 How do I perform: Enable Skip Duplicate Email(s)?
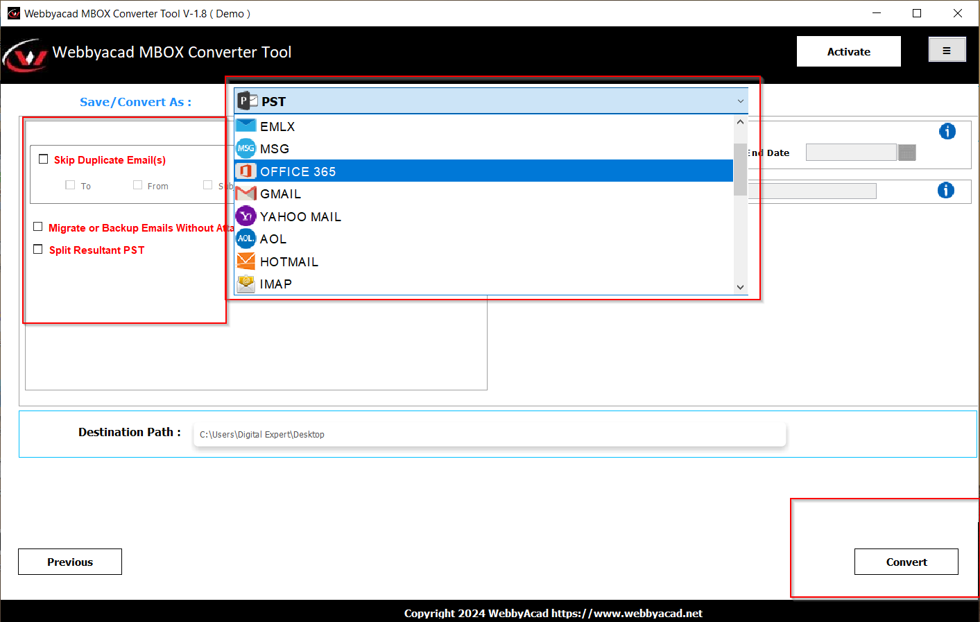point(43,159)
